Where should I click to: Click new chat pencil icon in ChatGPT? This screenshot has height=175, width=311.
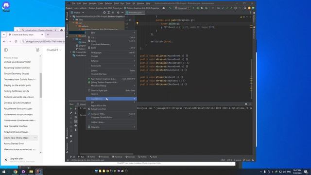coord(37,50)
